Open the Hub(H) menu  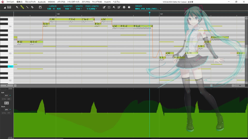[107, 2]
